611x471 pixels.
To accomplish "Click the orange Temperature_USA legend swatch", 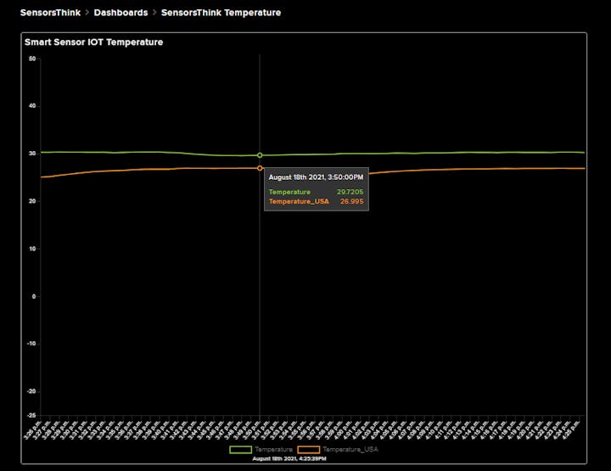I will [x=308, y=449].
